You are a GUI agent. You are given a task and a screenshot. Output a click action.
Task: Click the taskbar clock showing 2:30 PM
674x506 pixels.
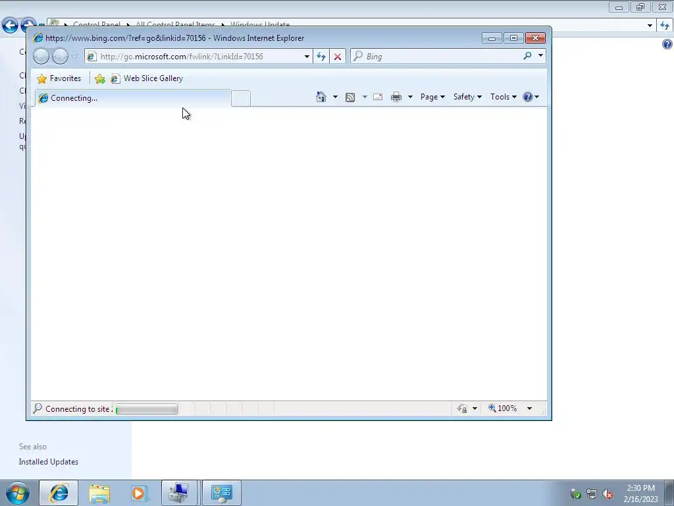coord(640,493)
